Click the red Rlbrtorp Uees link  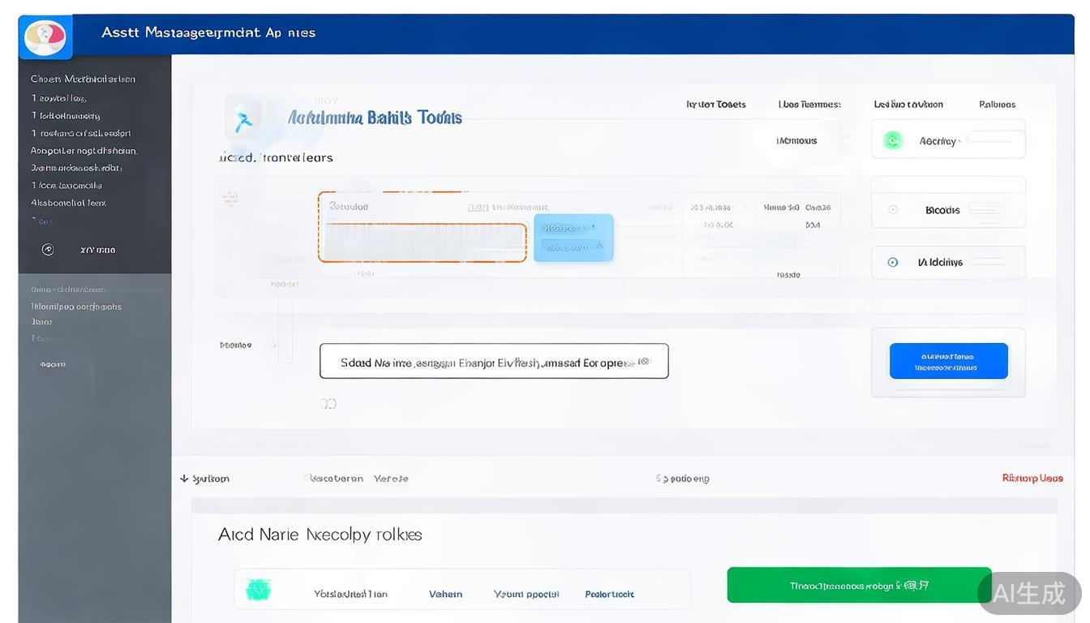pyautogui.click(x=1032, y=478)
